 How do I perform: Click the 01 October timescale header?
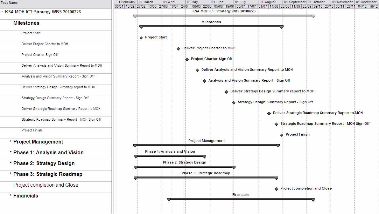tap(318, 2)
